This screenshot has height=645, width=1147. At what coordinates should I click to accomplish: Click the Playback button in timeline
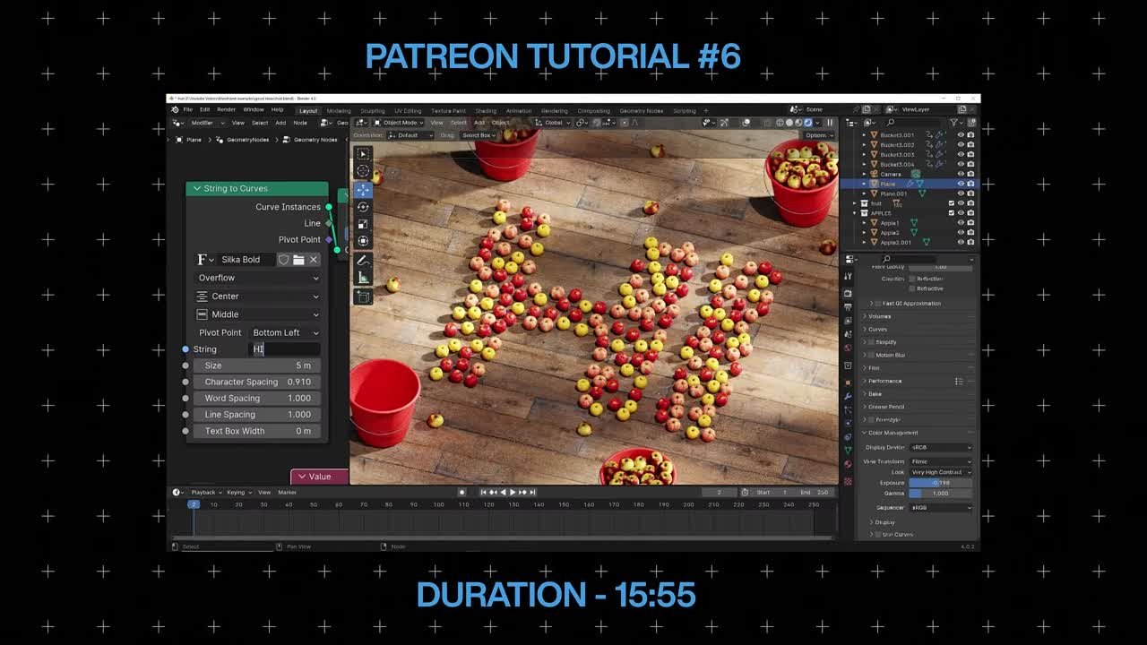204,492
